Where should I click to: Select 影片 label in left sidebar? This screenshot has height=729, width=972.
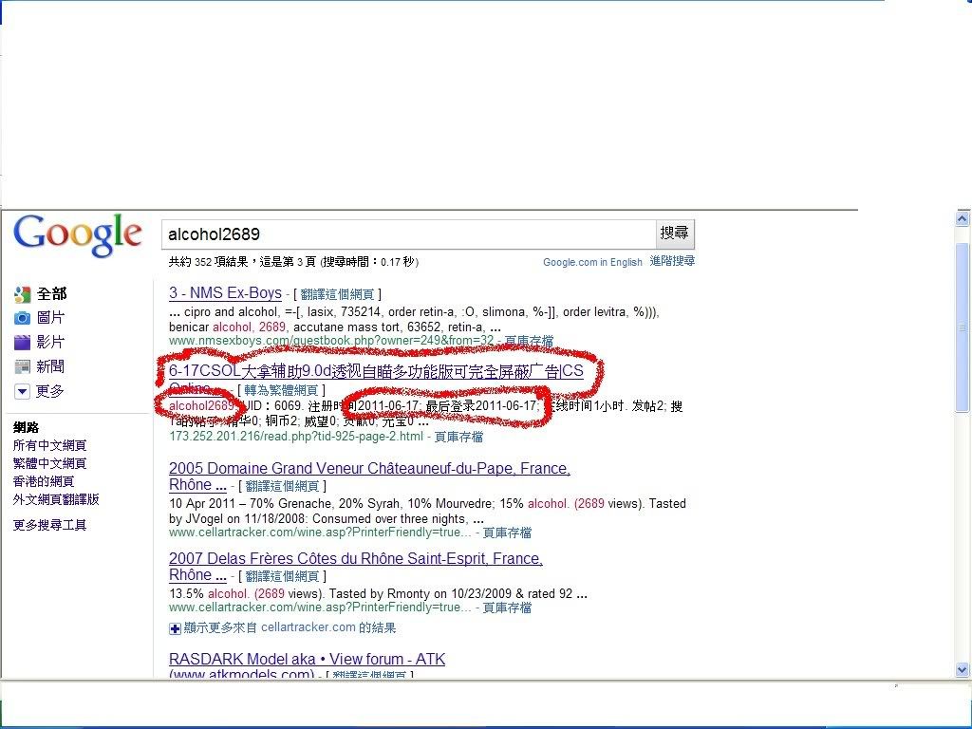51,342
